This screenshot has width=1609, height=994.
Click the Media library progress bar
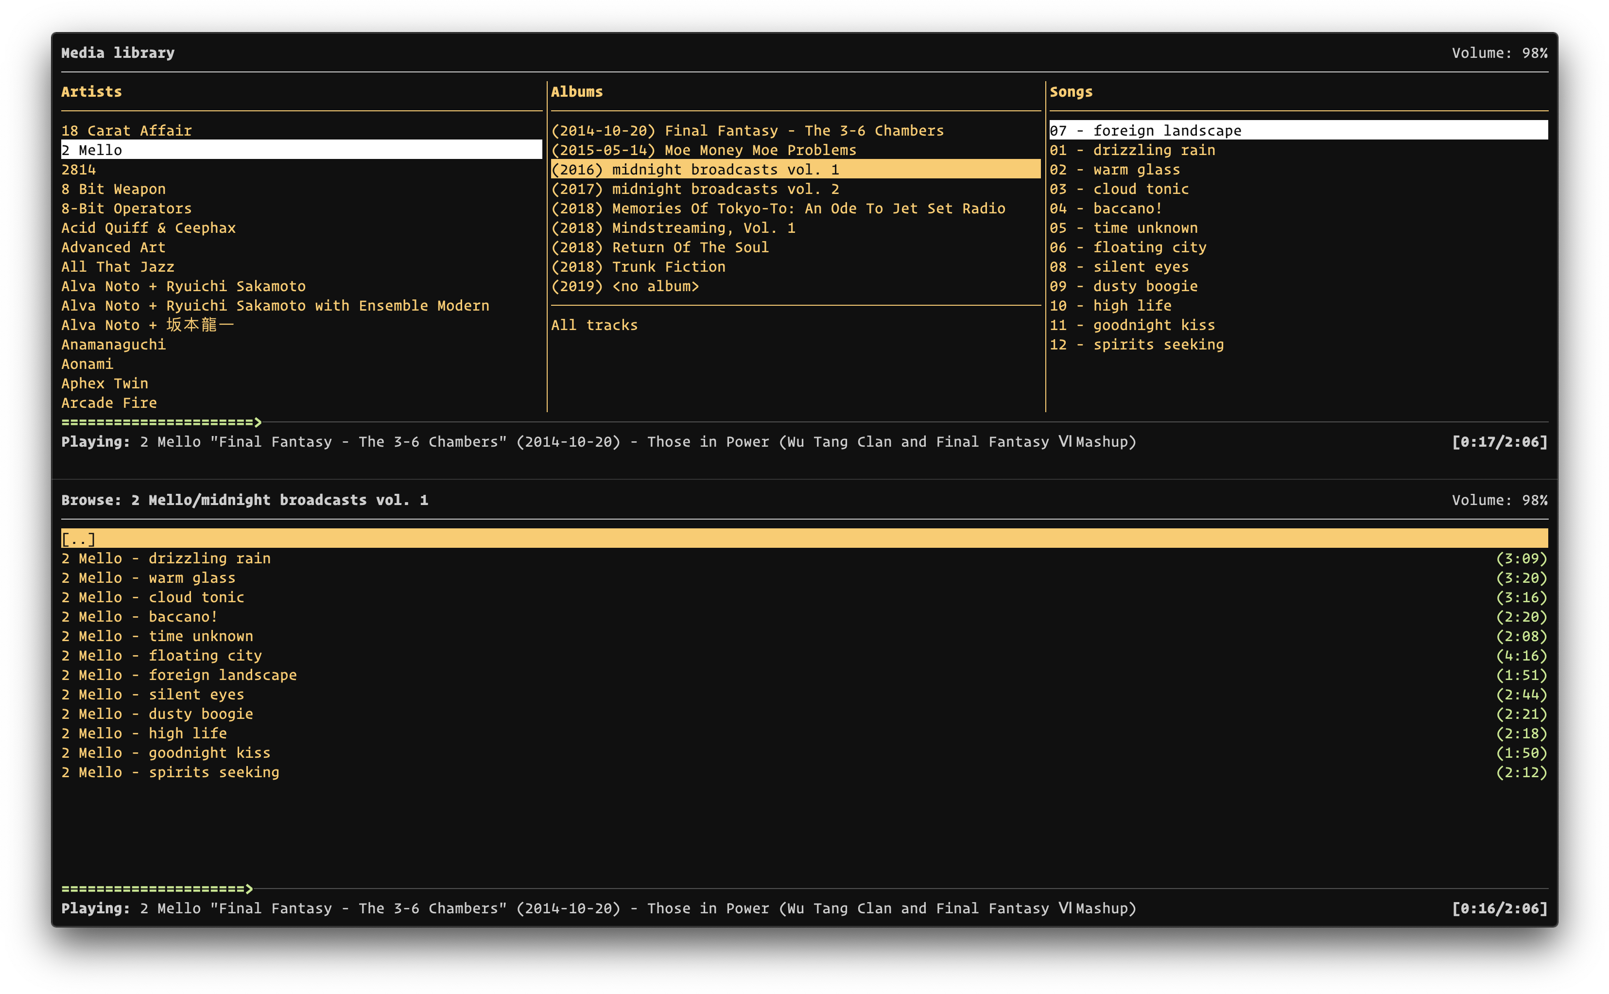tap(805, 422)
